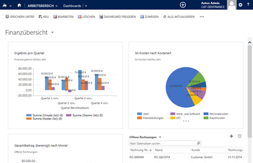Viewport: 253px width, 163px height.
Task: Create a new dashboard with Neu
Action: [43, 17]
